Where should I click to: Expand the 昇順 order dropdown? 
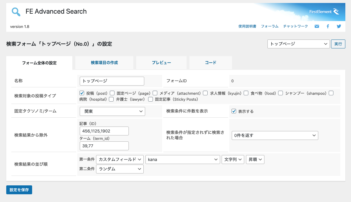coord(255,160)
